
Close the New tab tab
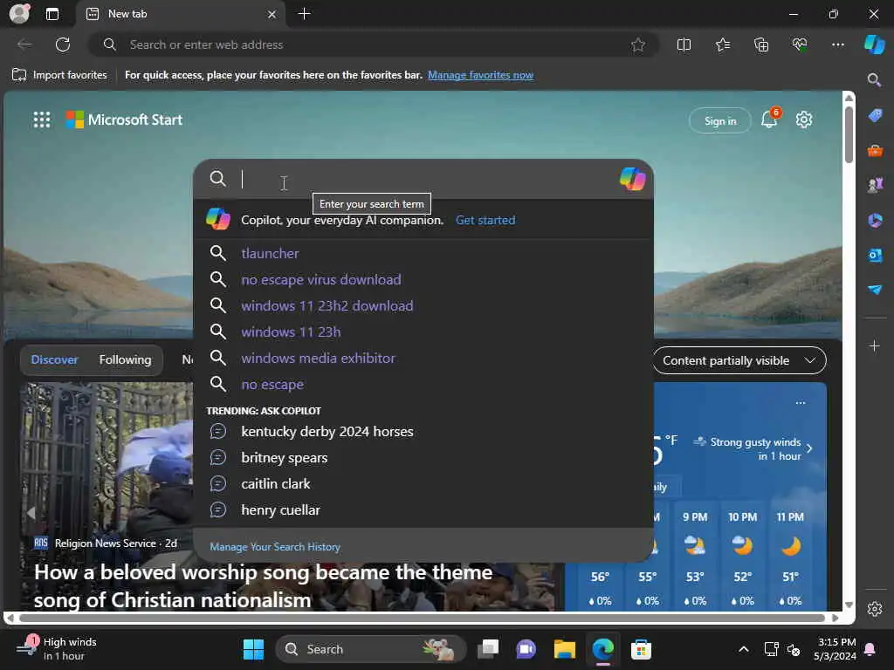point(272,14)
